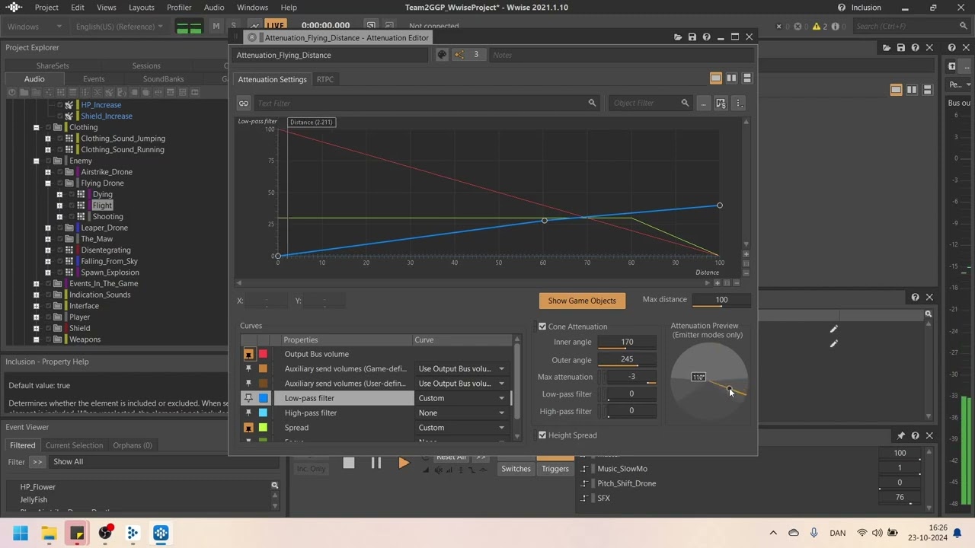The height and width of the screenshot is (548, 975).
Task: Open the Audio menu in menu bar
Action: [214, 8]
